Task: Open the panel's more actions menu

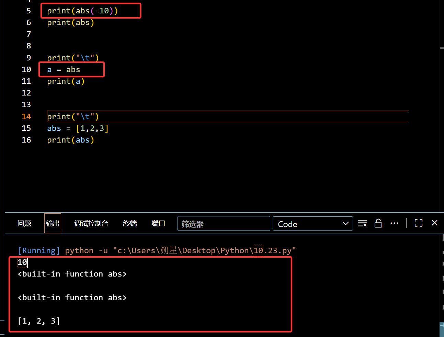Action: pyautogui.click(x=394, y=223)
